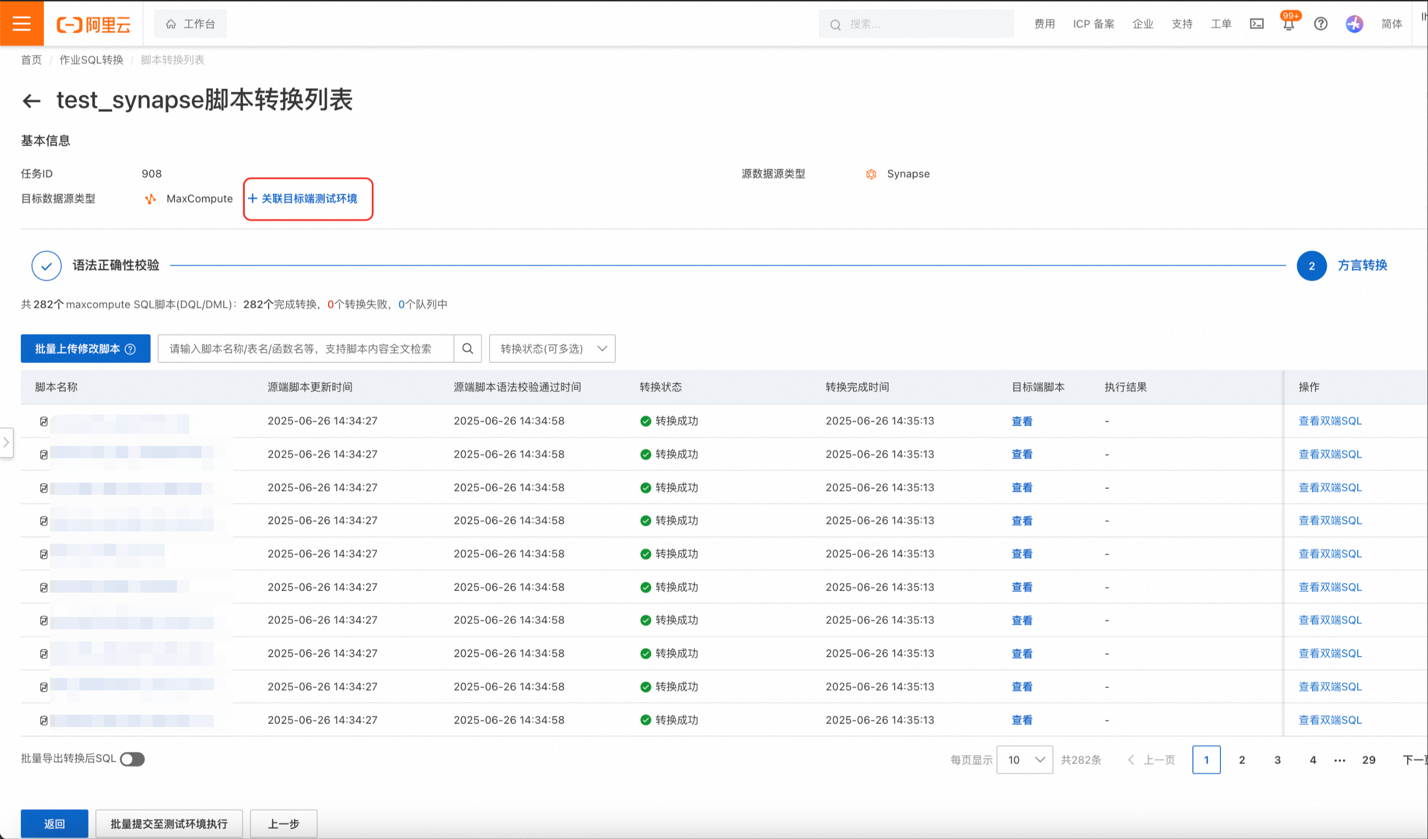Click the search icon in top search bar
1428x839 pixels.
pyautogui.click(x=835, y=24)
